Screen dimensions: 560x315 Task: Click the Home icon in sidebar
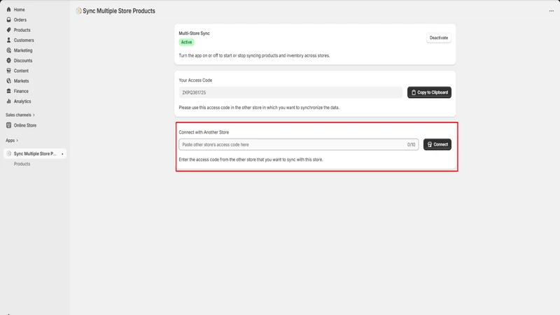click(x=8, y=10)
